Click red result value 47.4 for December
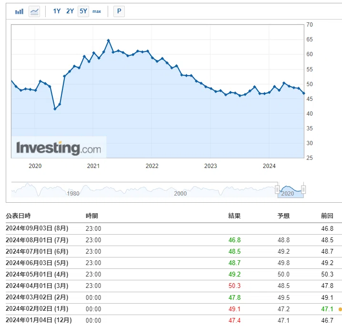The image size is (342, 326). [x=234, y=320]
